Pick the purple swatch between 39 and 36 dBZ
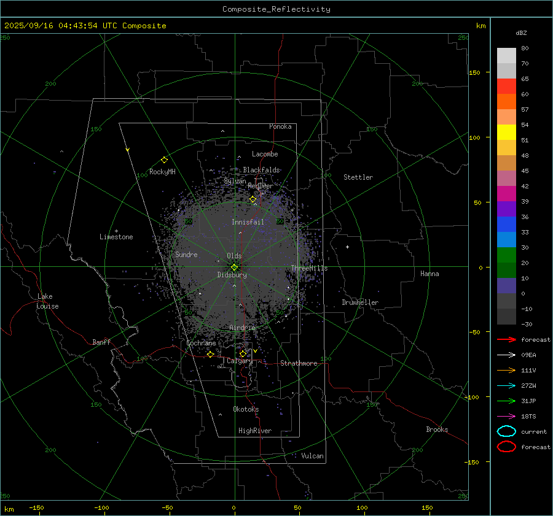This screenshot has width=553, height=516. coord(506,209)
